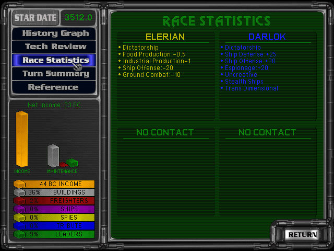Open the Turn Summary report
Image resolution: width=334 pixels, height=251 pixels.
(54, 74)
